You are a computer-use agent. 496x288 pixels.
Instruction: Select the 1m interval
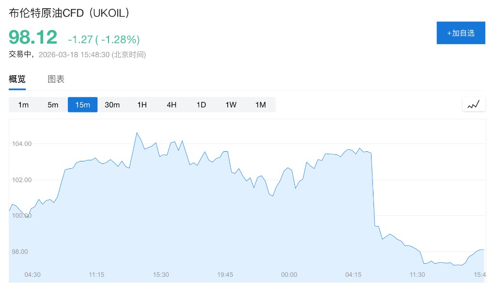tap(24, 105)
